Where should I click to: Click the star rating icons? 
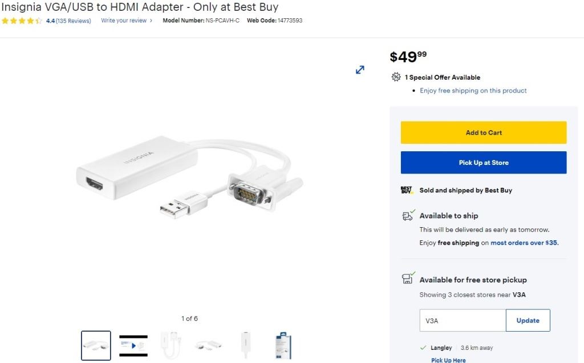pos(22,21)
